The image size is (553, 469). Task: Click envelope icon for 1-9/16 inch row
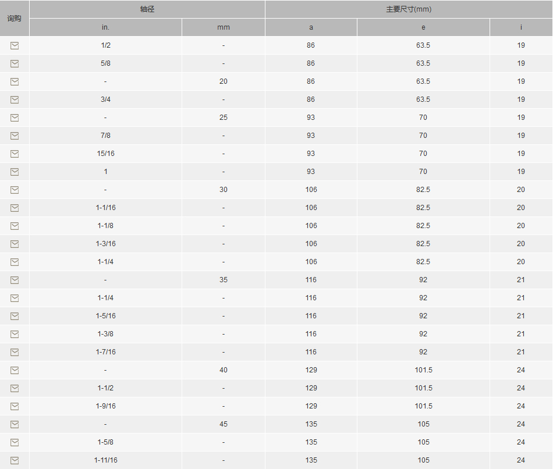point(15,406)
